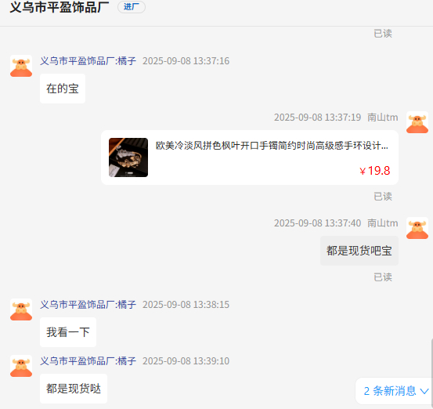Click the ¥19.8 price on product card
Image resolution: width=433 pixels, height=409 pixels.
click(375, 171)
